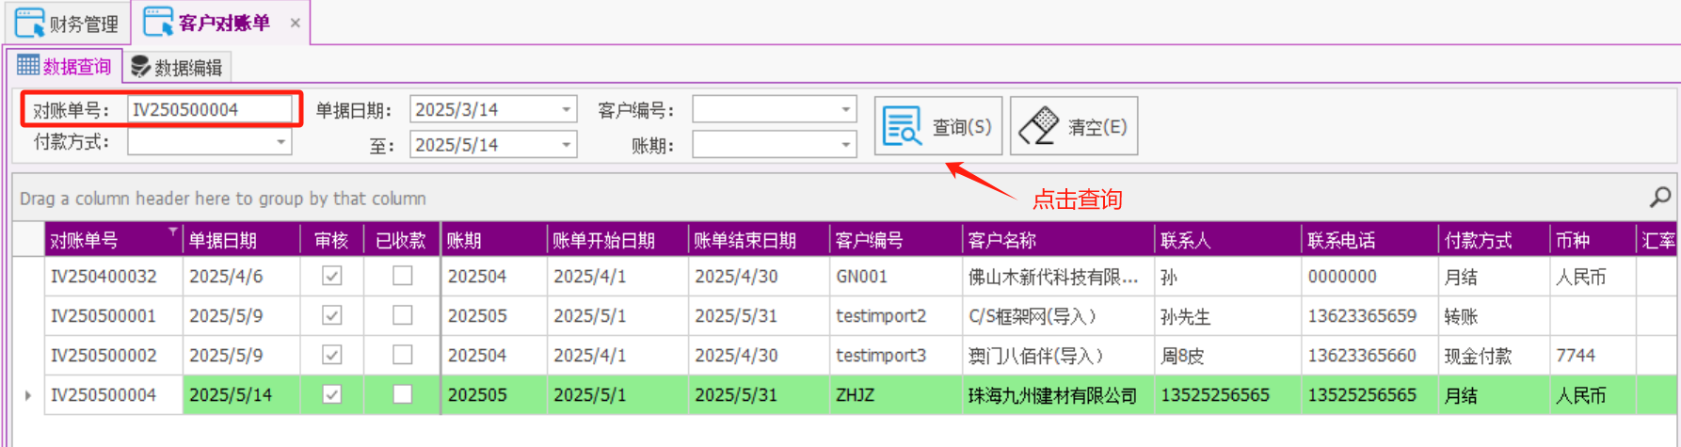Click the 数据编辑 database icon

tap(141, 67)
